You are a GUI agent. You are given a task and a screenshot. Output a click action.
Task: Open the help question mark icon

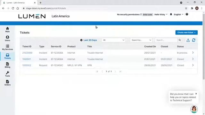(x=187, y=14)
